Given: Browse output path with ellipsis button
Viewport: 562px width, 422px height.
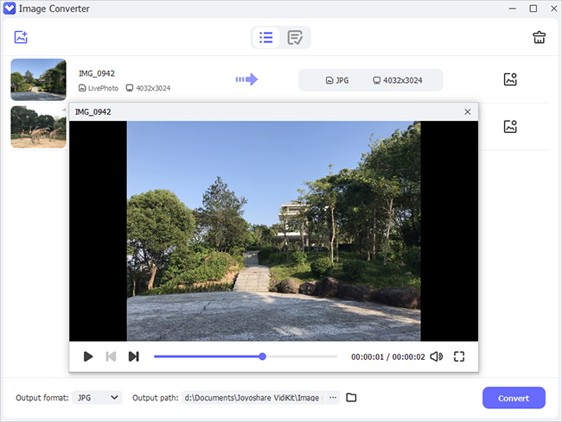Looking at the screenshot, I should tap(333, 398).
